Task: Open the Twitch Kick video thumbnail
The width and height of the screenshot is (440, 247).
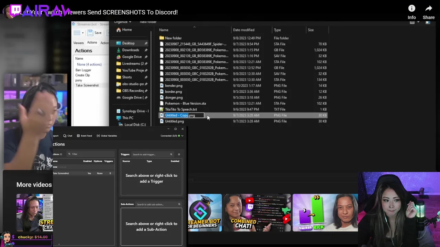Action: tap(325, 213)
